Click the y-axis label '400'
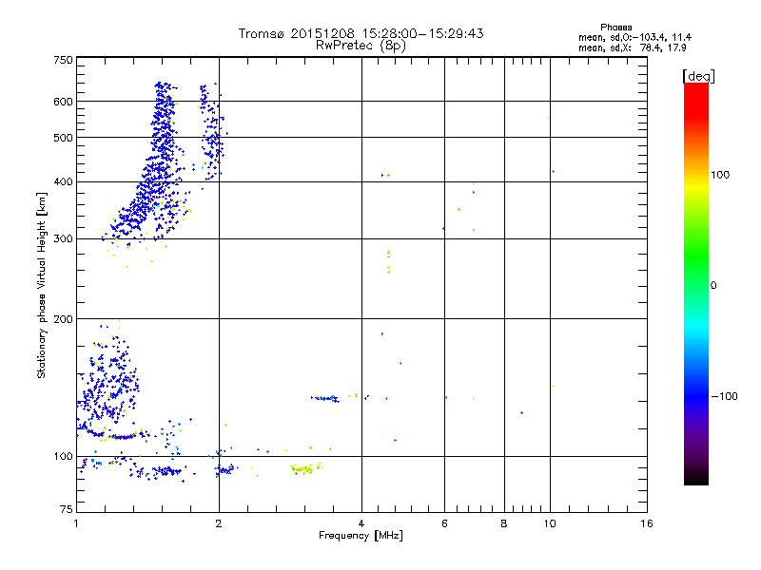 (x=63, y=182)
